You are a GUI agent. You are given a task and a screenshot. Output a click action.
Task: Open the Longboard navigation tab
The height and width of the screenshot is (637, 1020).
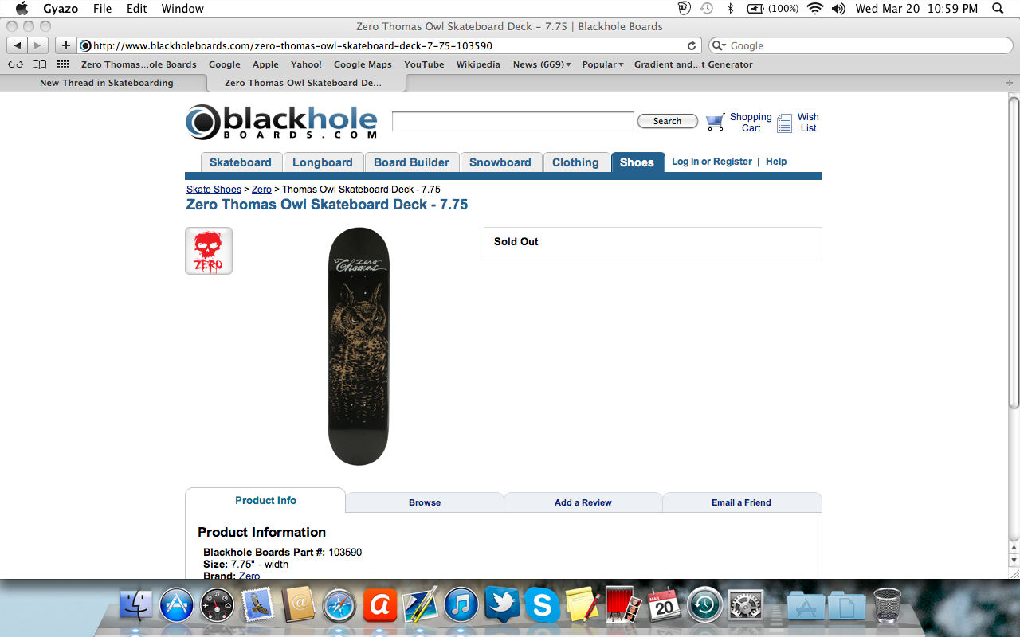pyautogui.click(x=323, y=162)
